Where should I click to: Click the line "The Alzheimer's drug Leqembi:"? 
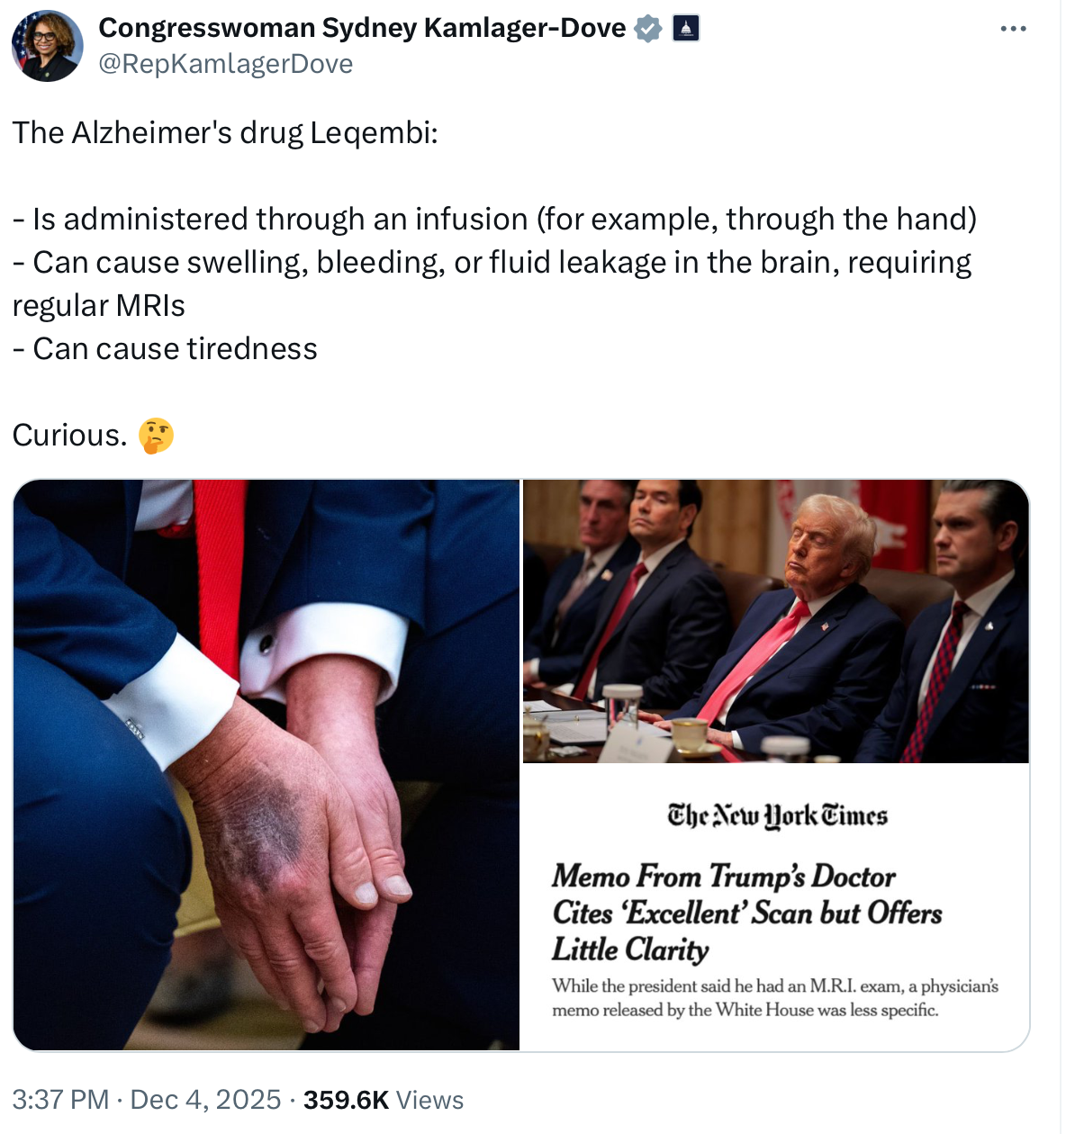coord(225,133)
